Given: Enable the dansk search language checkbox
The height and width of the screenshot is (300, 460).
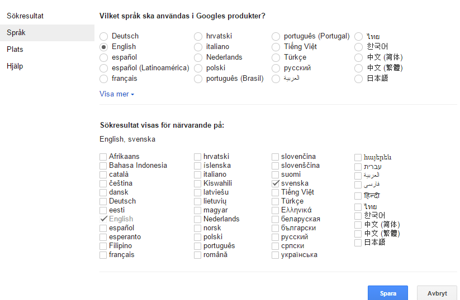Looking at the screenshot, I should tap(103, 192).
